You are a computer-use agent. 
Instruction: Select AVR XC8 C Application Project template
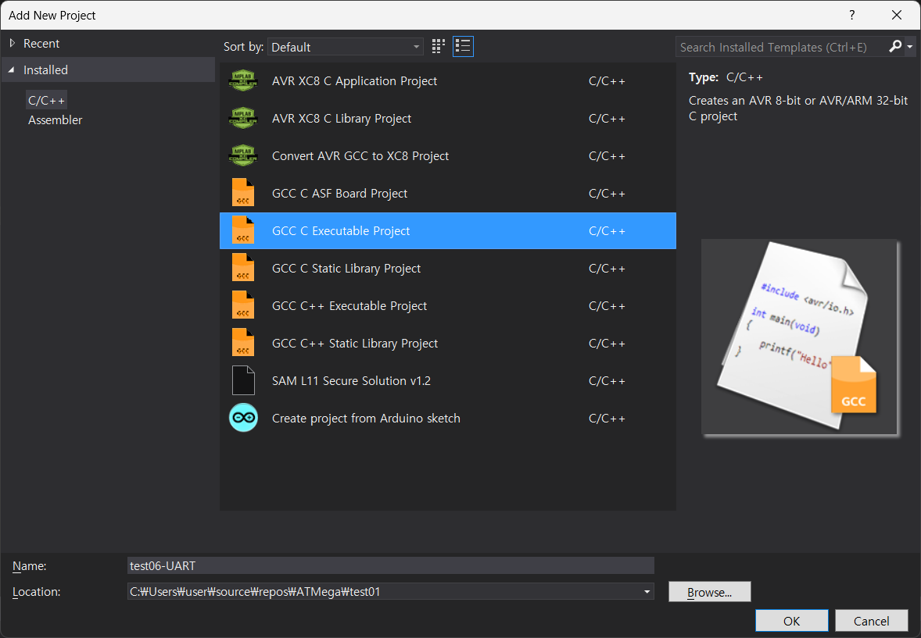coord(447,81)
